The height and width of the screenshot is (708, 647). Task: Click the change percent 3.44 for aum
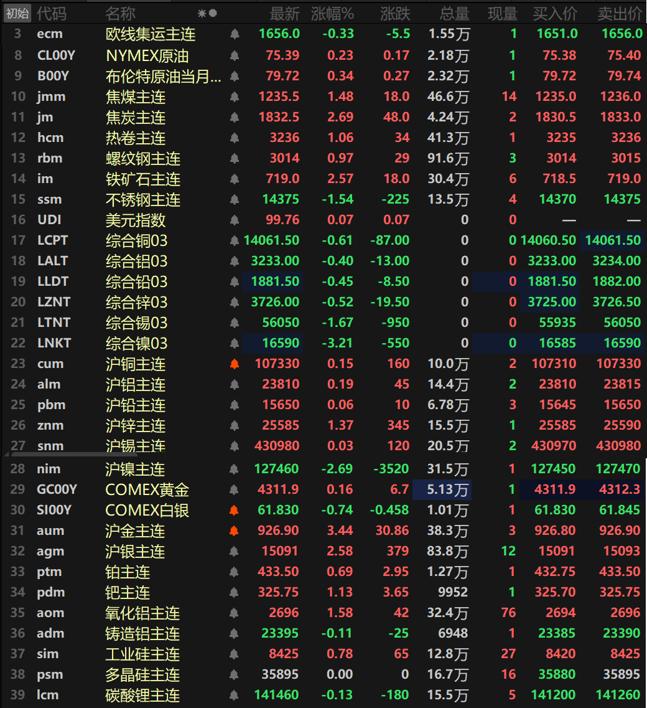[340, 531]
